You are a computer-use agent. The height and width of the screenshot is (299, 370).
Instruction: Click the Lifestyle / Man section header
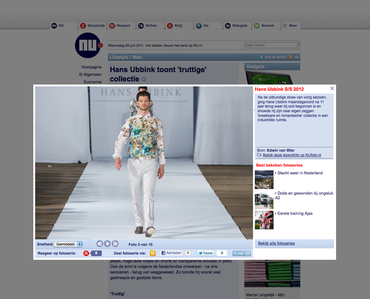(126, 57)
